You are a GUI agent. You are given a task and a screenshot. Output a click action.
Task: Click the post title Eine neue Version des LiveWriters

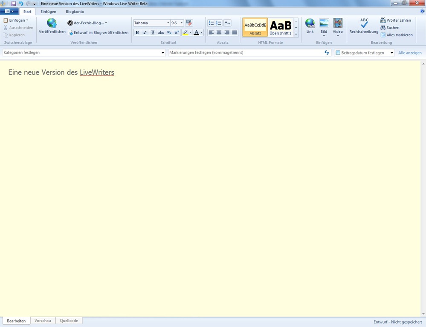coord(61,72)
